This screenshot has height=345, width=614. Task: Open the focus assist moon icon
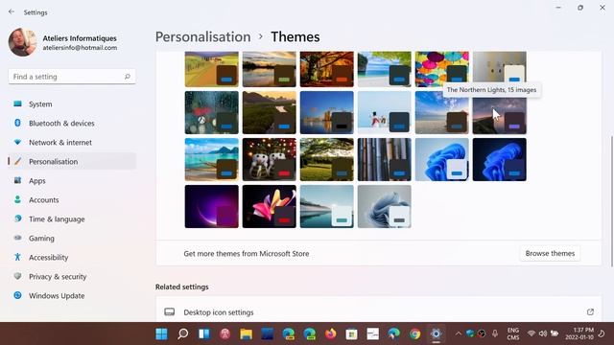[x=602, y=333]
